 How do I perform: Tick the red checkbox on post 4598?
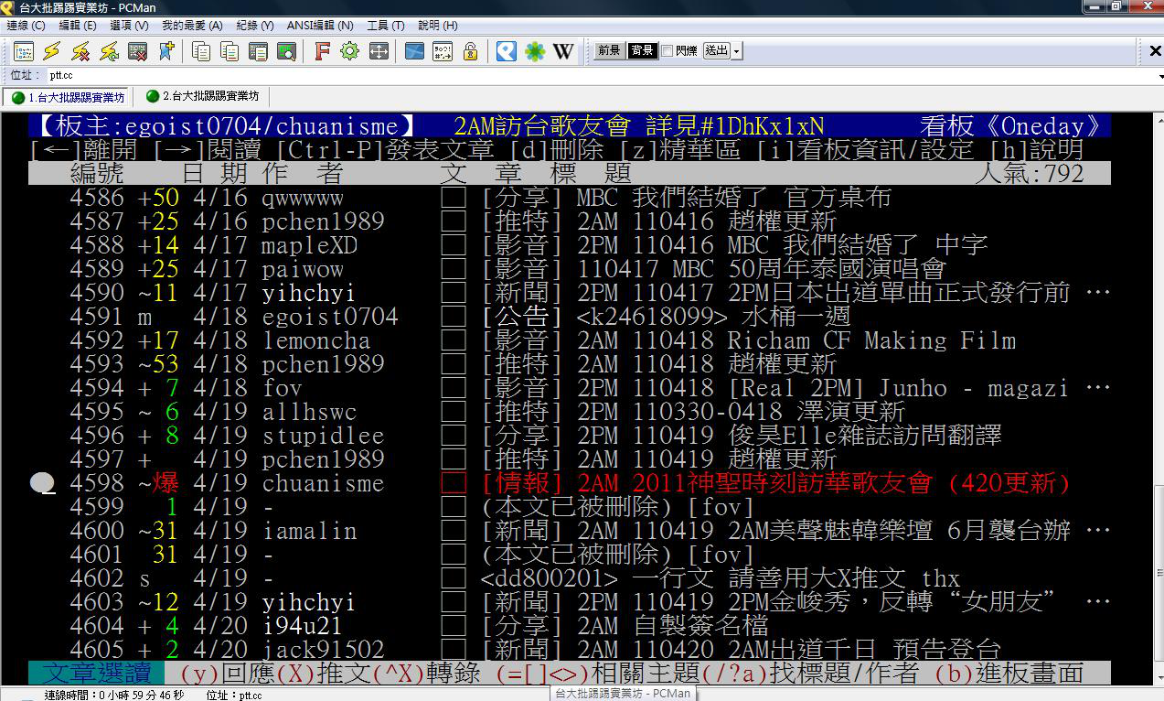point(453,483)
